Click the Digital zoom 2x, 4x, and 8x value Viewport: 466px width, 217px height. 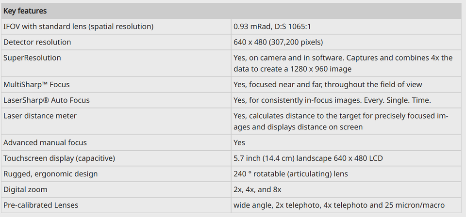click(x=257, y=189)
